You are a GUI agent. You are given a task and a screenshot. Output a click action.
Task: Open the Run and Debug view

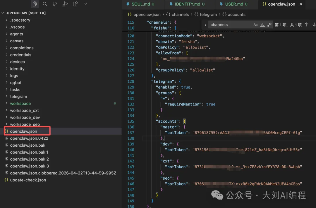[65, 4]
